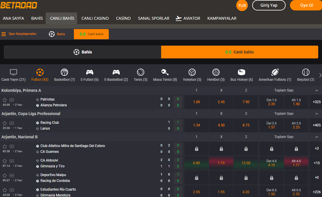The width and height of the screenshot is (322, 197).
Task: Open the TUR language selector
Action: tap(242, 5)
